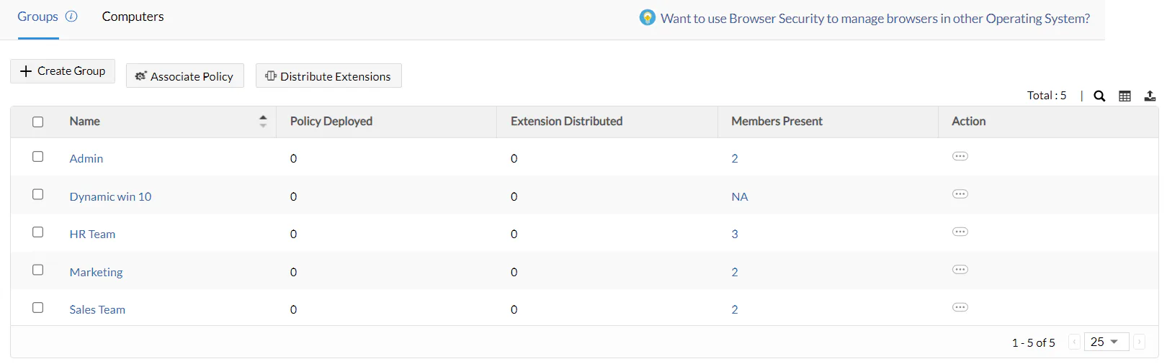Open the HR Team group link
Image resolution: width=1167 pixels, height=364 pixels.
92,234
